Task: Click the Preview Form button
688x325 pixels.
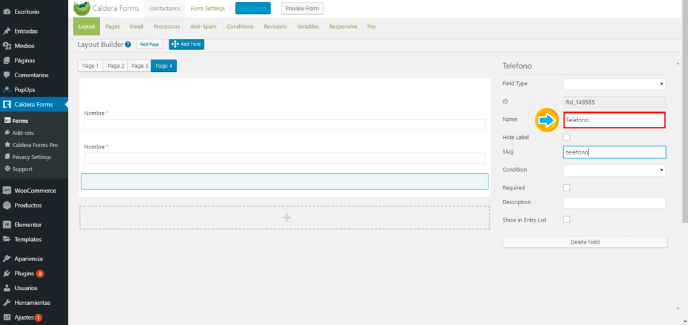Action: pyautogui.click(x=302, y=9)
